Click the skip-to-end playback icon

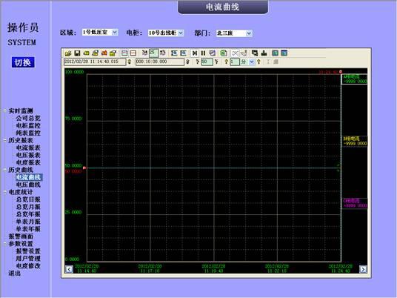(x=195, y=53)
